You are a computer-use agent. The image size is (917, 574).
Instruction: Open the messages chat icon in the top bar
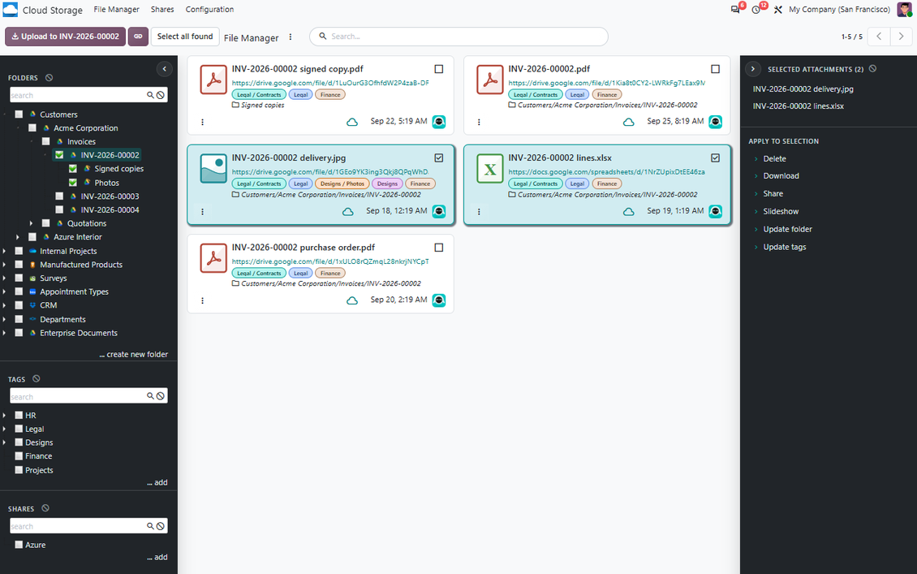[735, 10]
